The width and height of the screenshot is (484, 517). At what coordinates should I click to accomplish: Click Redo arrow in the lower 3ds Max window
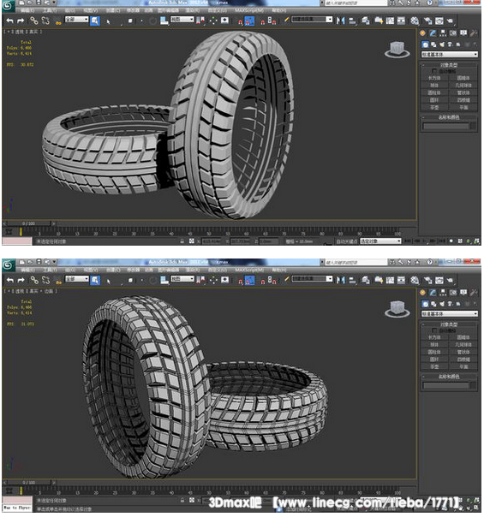coord(21,280)
